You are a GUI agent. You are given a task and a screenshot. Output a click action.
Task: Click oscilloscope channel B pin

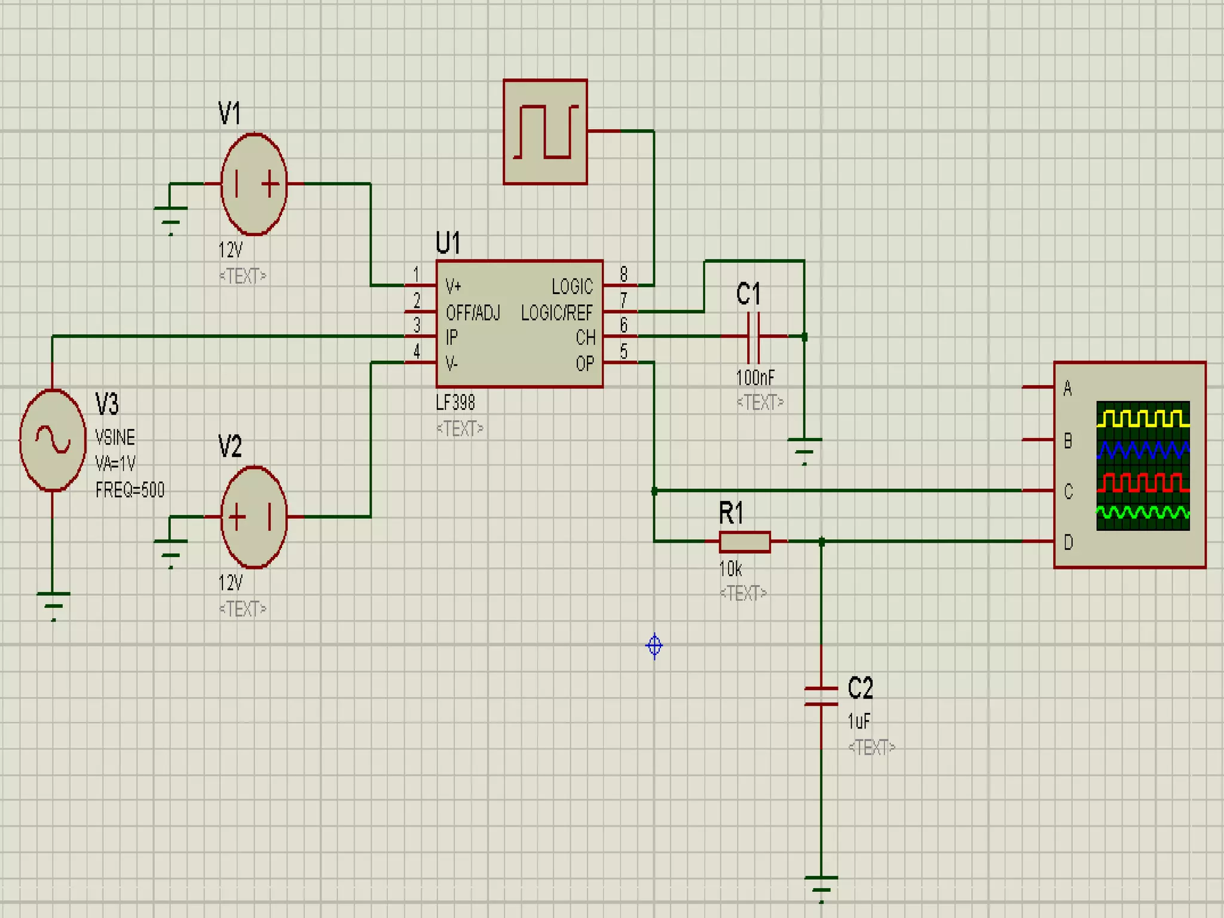pos(1037,439)
